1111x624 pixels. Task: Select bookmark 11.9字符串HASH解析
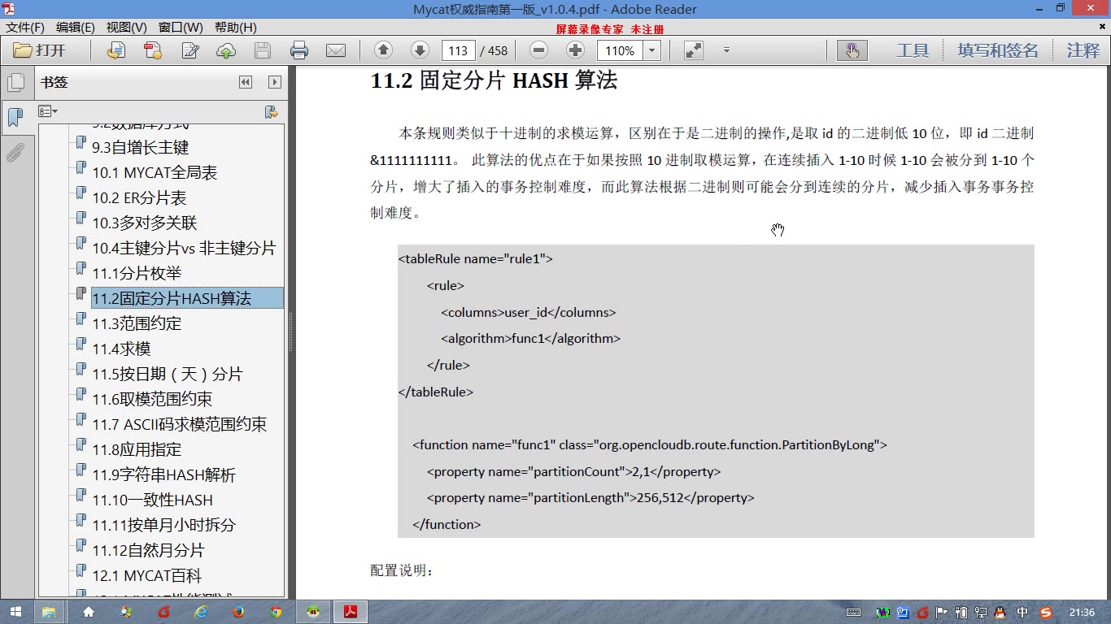click(x=163, y=474)
